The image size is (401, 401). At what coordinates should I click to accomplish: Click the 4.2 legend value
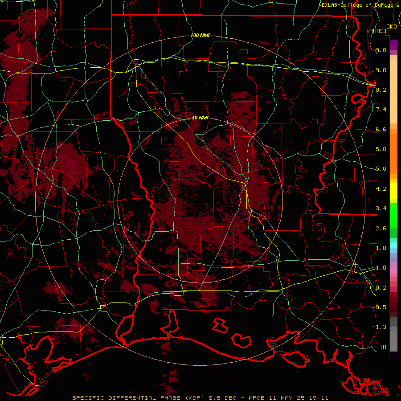pyautogui.click(x=381, y=189)
